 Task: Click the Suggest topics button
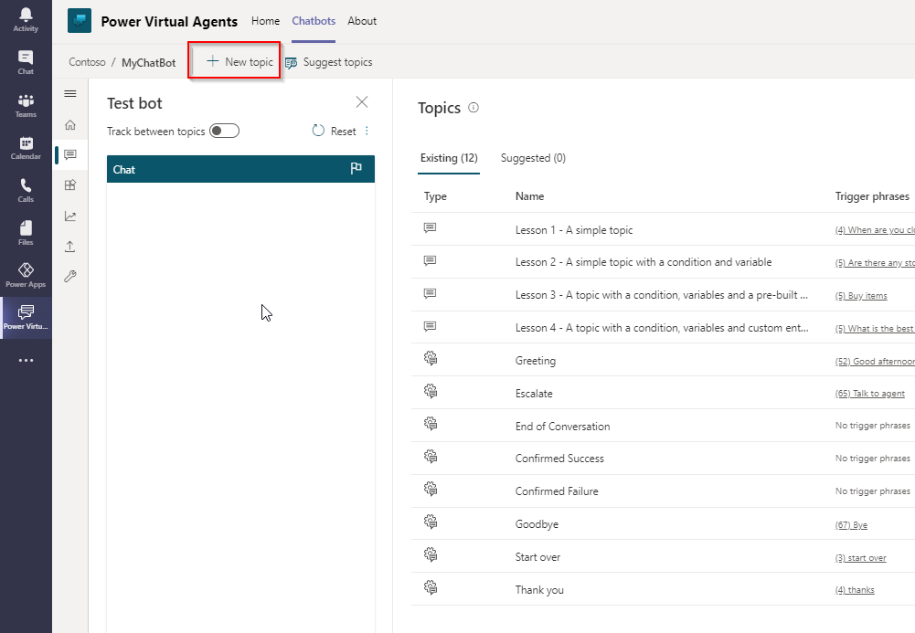(328, 62)
